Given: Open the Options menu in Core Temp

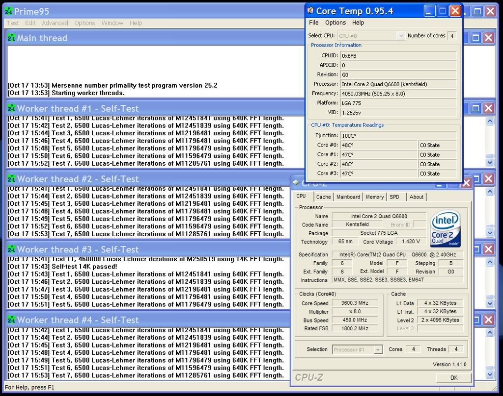Looking at the screenshot, I should [335, 23].
